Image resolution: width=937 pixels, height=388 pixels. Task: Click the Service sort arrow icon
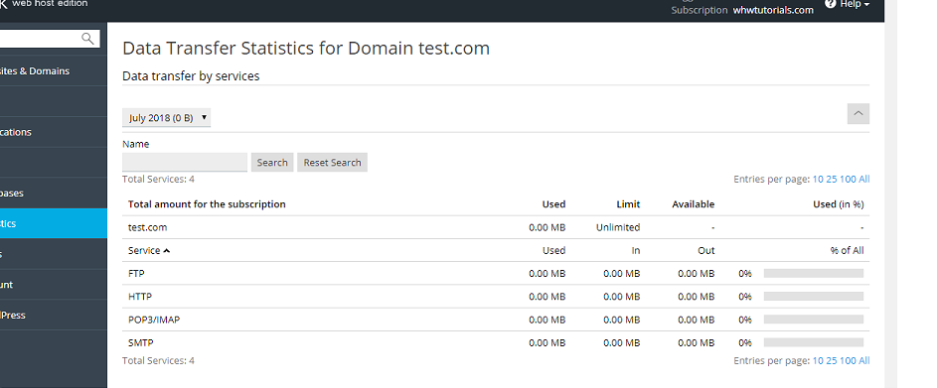point(166,251)
